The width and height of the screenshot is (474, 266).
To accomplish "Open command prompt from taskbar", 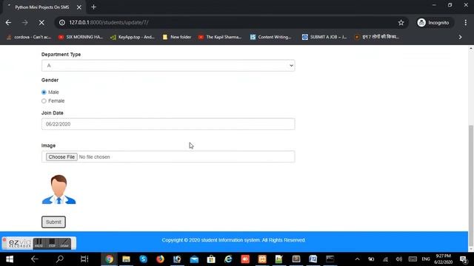I will coord(330,259).
